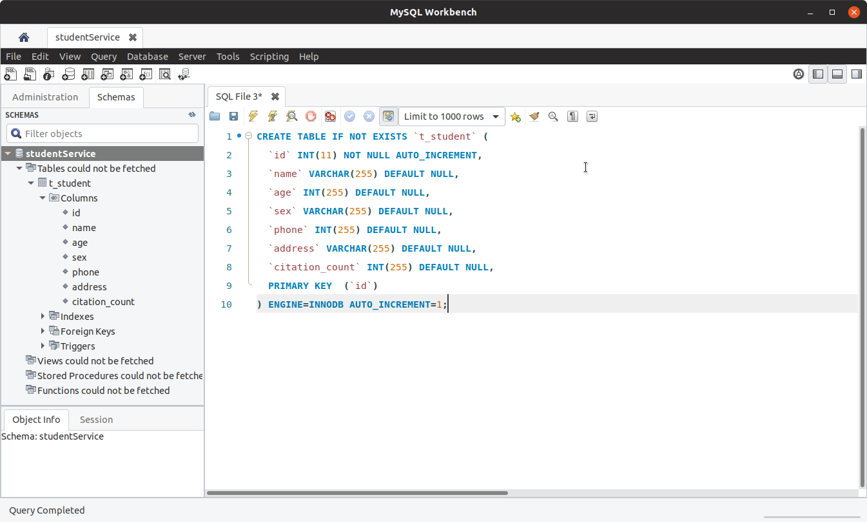
Task: Stop the running query
Action: (x=311, y=116)
